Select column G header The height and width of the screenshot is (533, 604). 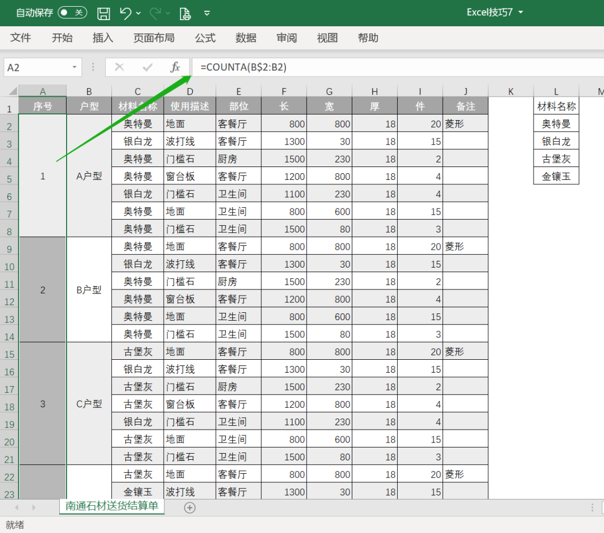(329, 92)
